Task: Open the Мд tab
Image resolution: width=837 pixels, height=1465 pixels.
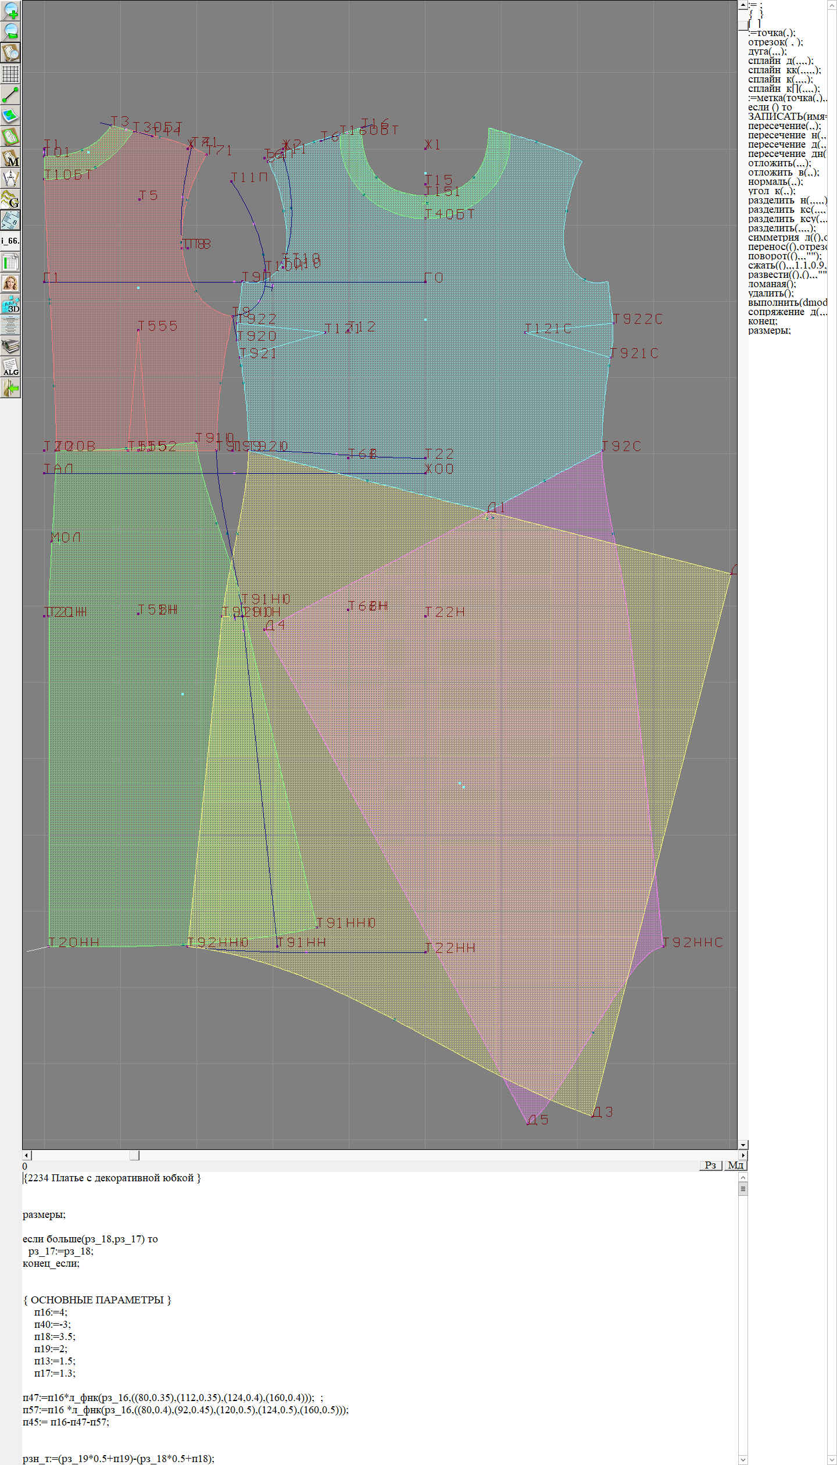Action: [x=735, y=1165]
